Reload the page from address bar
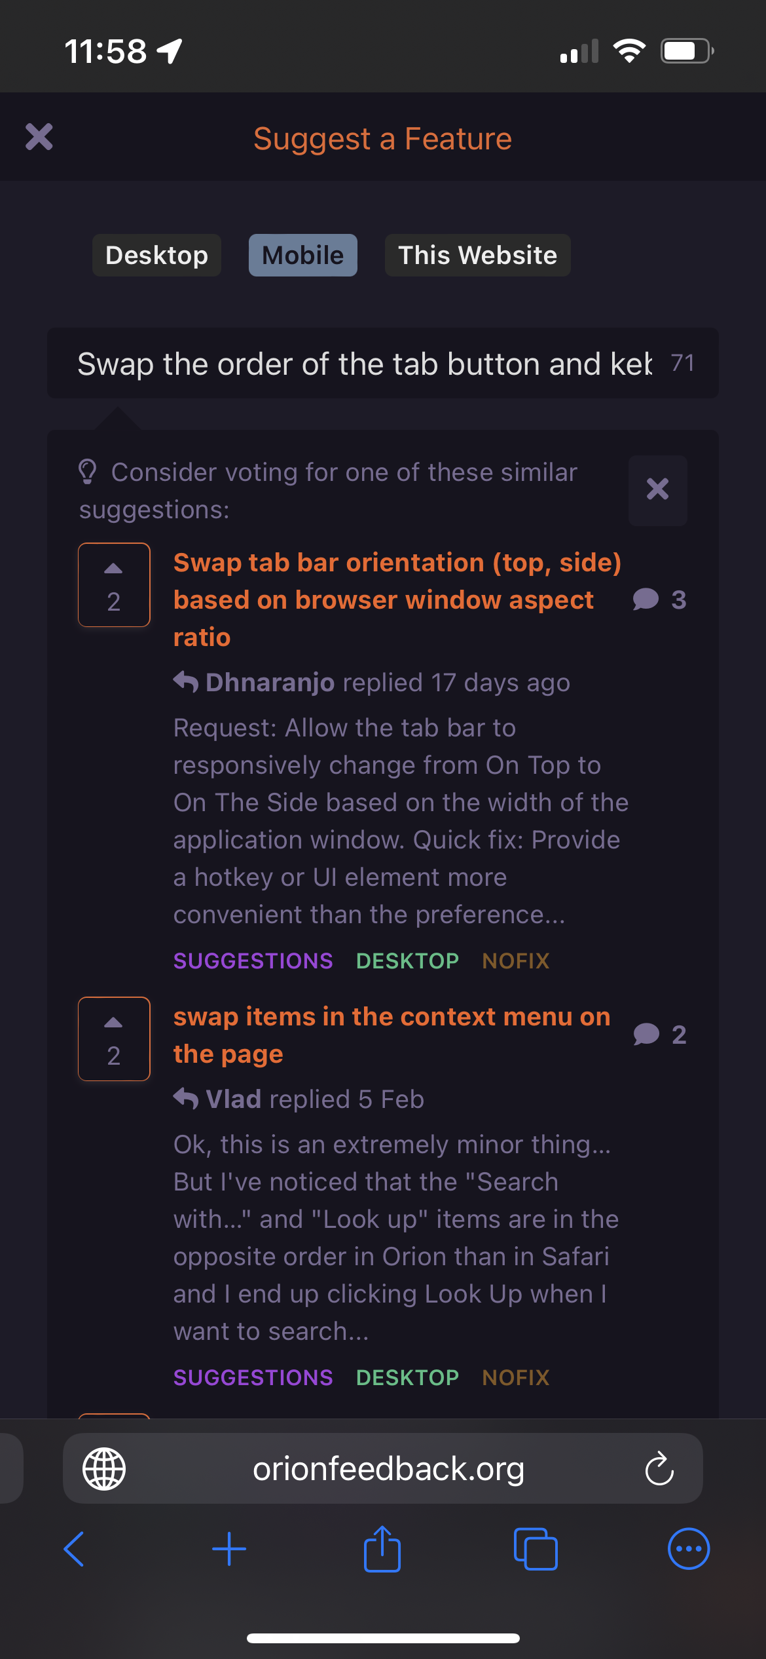The width and height of the screenshot is (766, 1659). click(x=659, y=1469)
